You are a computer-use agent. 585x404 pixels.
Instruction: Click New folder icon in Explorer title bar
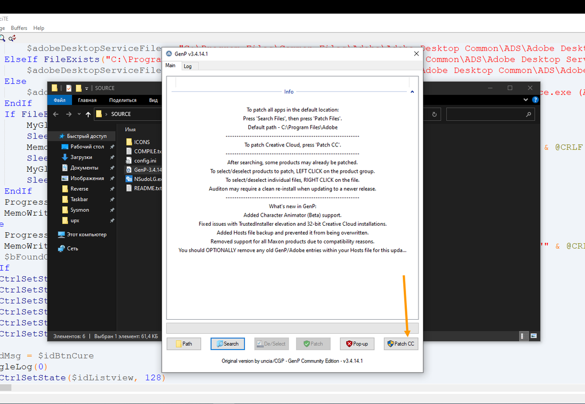pyautogui.click(x=78, y=88)
